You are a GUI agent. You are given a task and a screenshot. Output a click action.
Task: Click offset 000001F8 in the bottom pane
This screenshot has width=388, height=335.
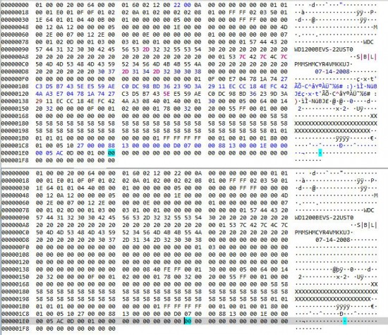coord(15,329)
